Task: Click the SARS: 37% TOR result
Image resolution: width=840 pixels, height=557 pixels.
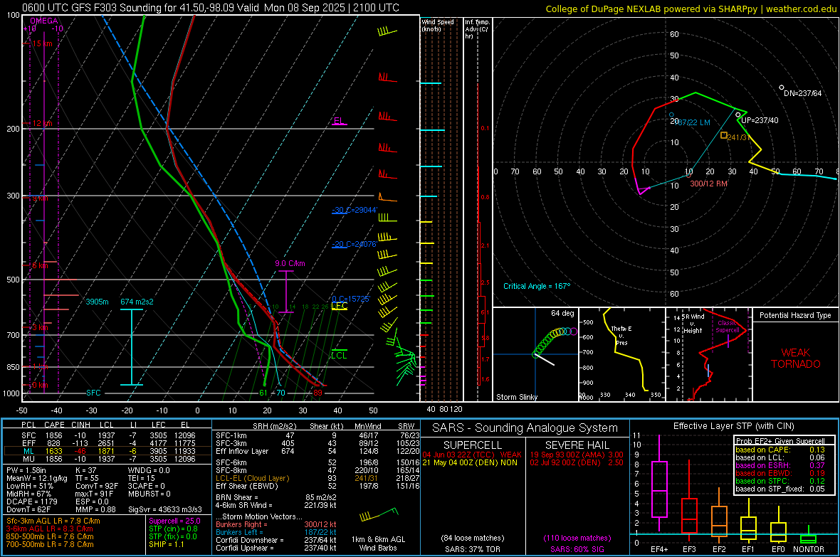Action: 472,549
